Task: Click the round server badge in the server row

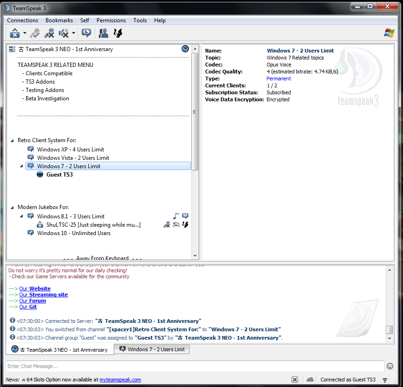Action: click(x=185, y=49)
